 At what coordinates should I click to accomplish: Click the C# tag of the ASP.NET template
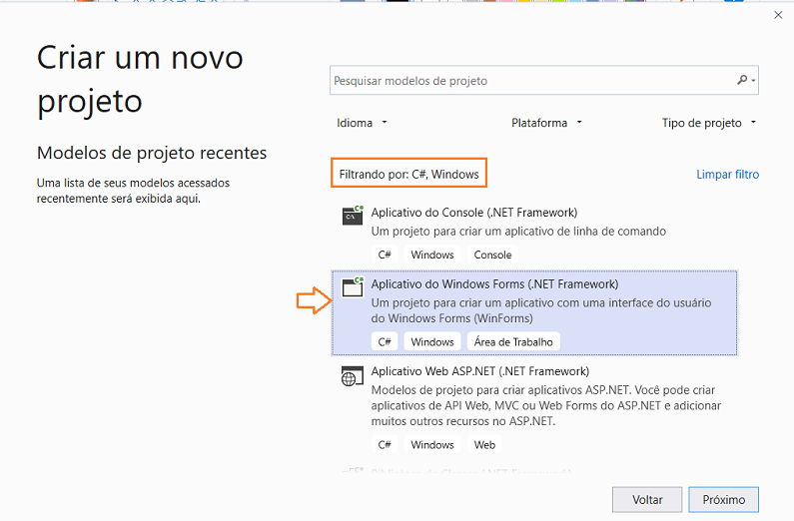click(385, 445)
